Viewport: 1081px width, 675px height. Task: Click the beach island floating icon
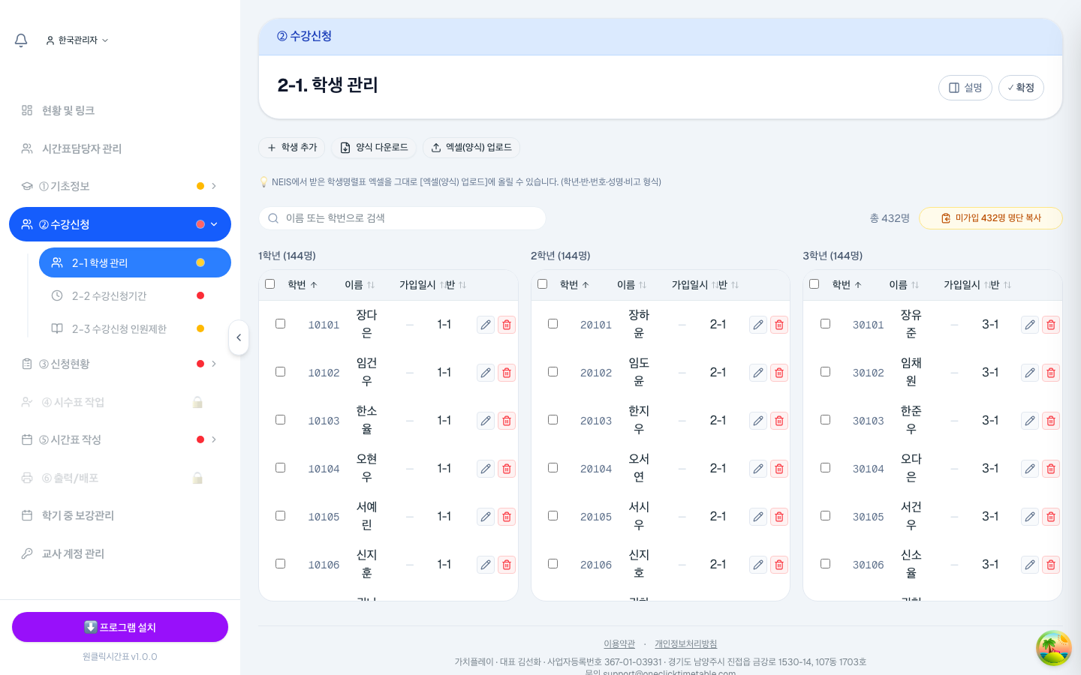(1054, 648)
